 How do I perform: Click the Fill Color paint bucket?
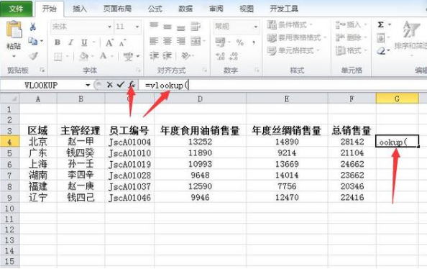coord(83,56)
